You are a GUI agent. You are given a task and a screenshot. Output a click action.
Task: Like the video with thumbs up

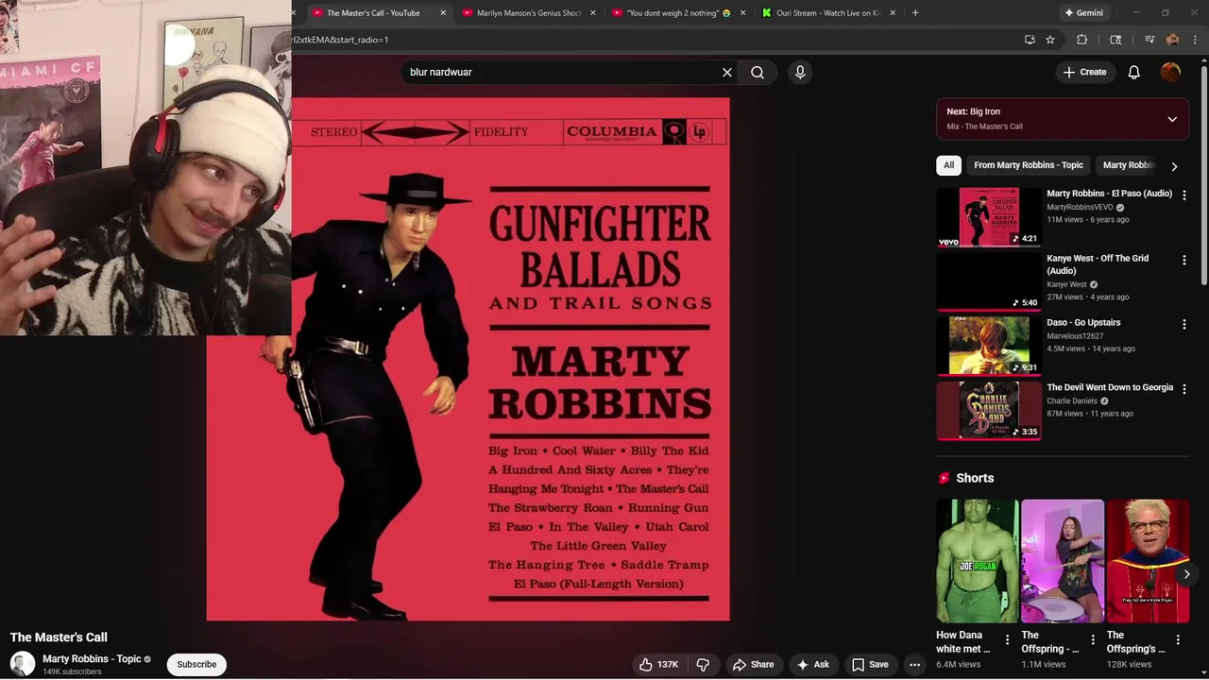point(659,665)
